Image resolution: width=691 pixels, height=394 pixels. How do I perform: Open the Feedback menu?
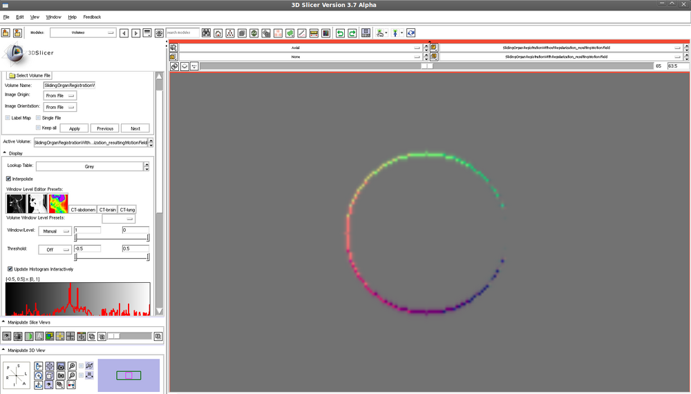[x=92, y=17]
